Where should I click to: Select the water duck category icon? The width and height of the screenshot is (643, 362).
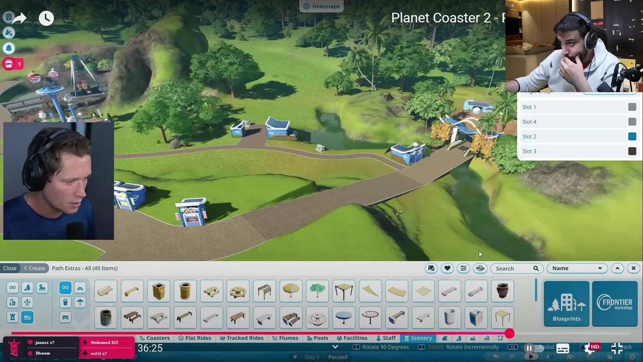tap(42, 288)
